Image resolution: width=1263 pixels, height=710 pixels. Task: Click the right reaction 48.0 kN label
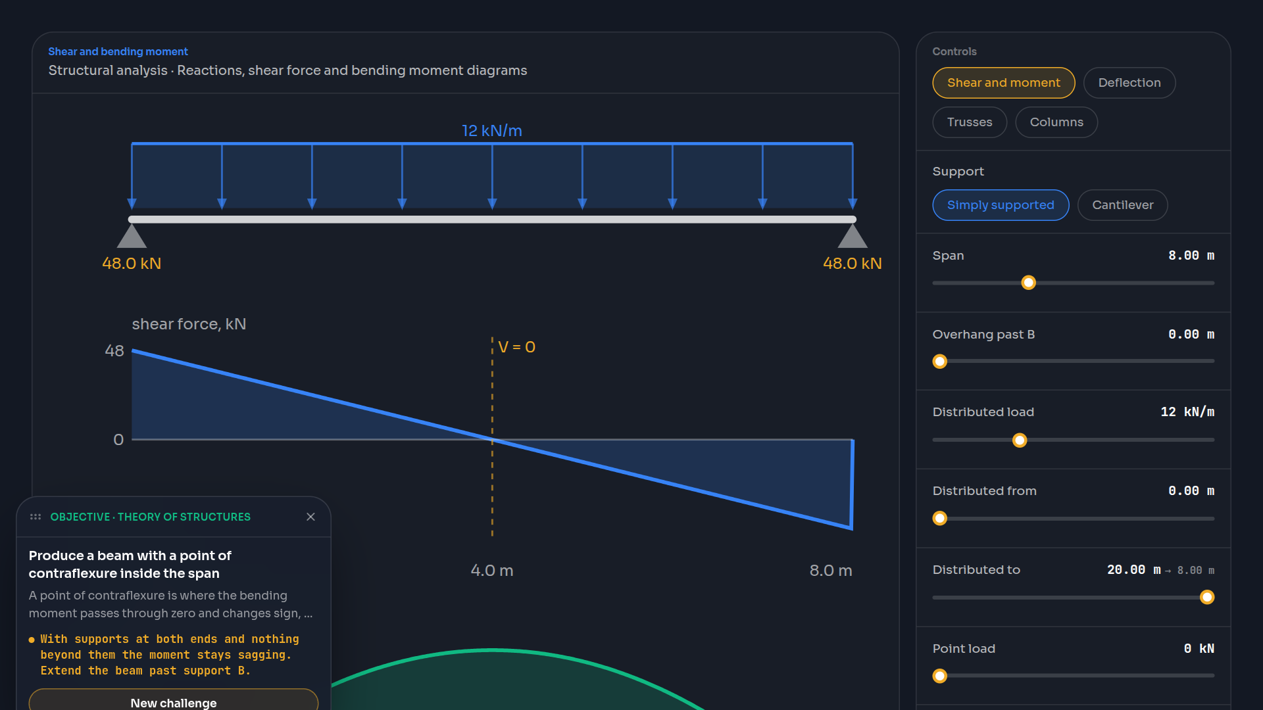point(853,264)
